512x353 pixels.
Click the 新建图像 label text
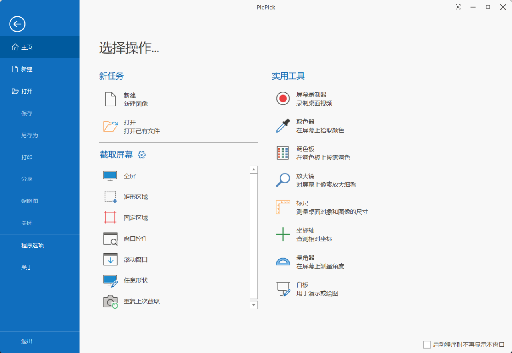(x=136, y=104)
